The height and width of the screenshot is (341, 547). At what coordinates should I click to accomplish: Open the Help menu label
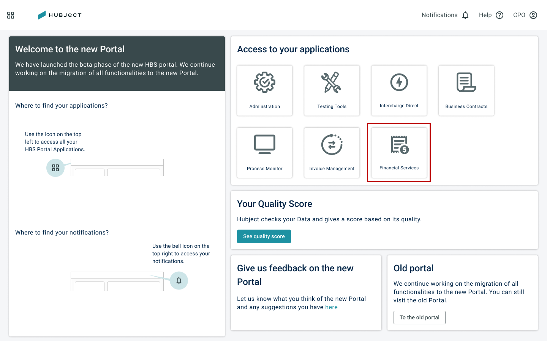(485, 15)
